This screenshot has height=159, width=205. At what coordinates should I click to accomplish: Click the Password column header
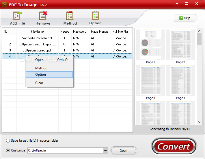(x=80, y=32)
